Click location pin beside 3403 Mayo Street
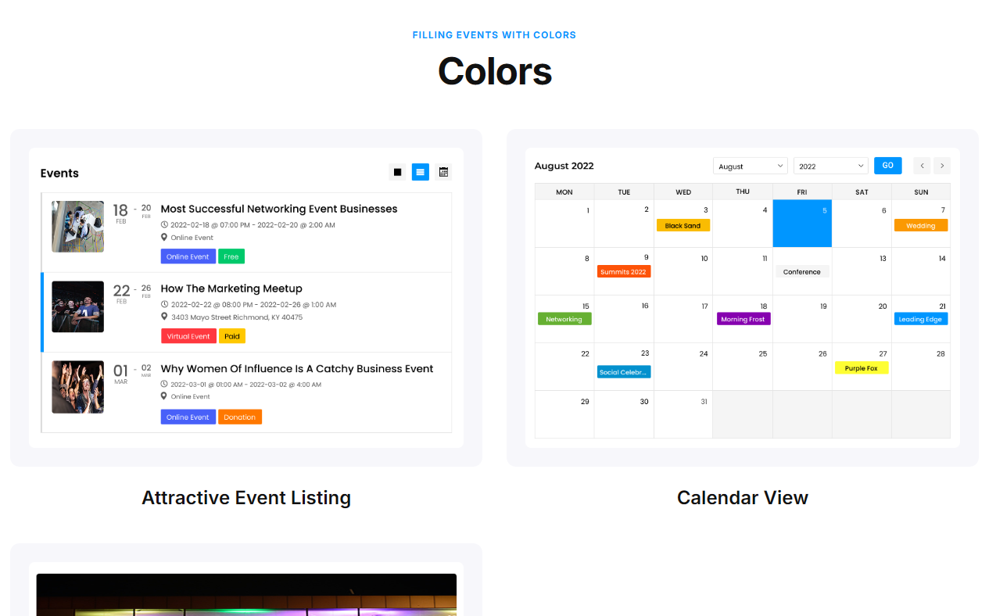Viewport: 996px width, 616px height. pos(164,317)
